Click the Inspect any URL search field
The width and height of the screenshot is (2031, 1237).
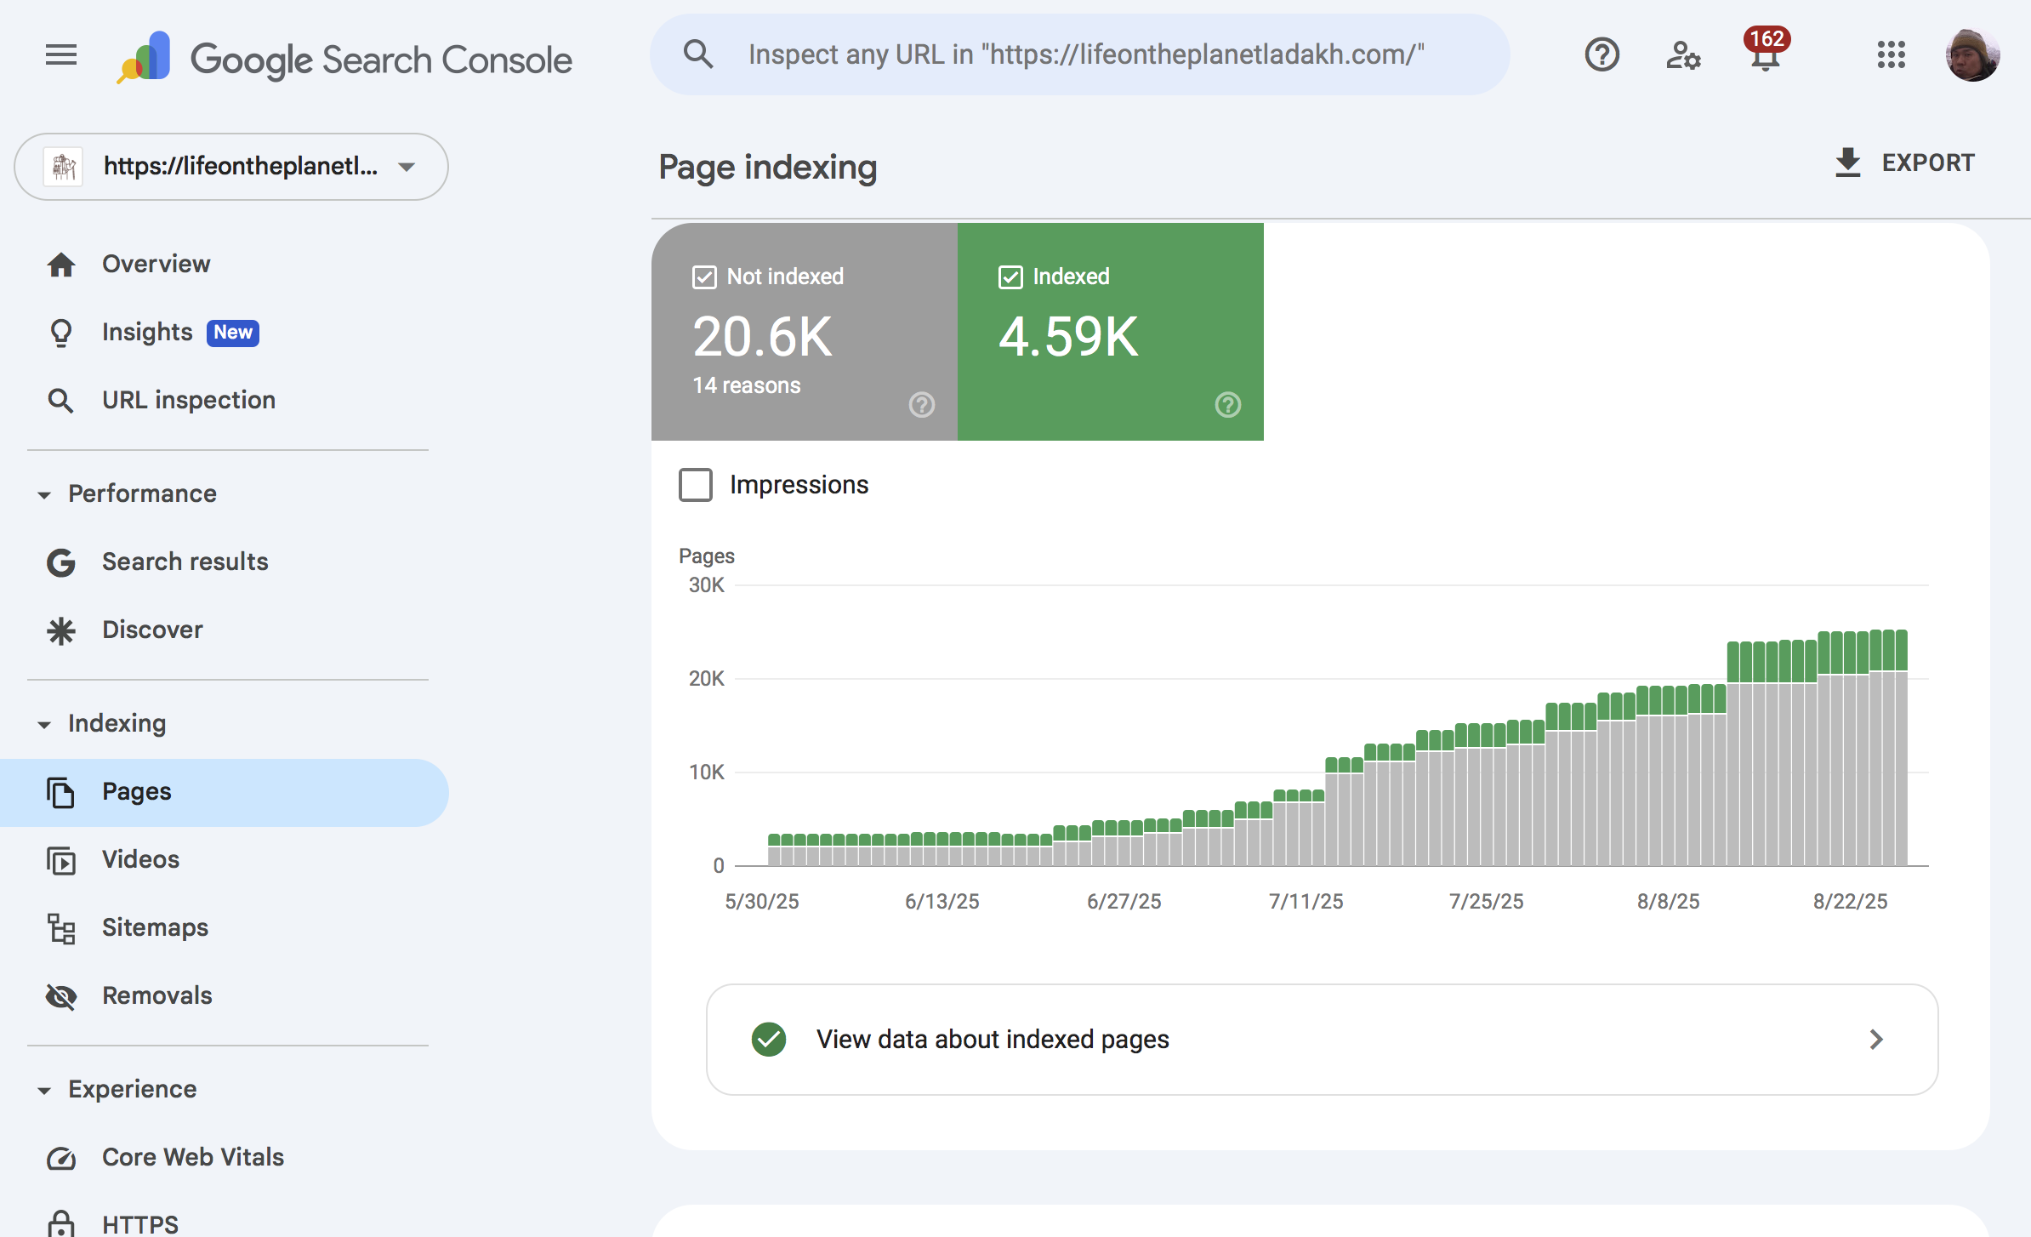click(x=1080, y=54)
